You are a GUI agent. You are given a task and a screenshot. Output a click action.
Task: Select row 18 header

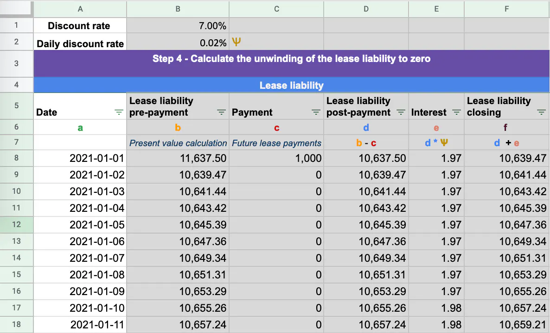tap(16, 324)
